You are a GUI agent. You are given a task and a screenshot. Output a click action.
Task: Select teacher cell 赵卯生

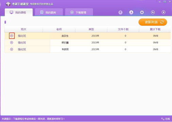coord(65,36)
